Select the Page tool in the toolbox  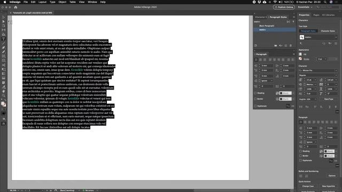click(x=4, y=26)
